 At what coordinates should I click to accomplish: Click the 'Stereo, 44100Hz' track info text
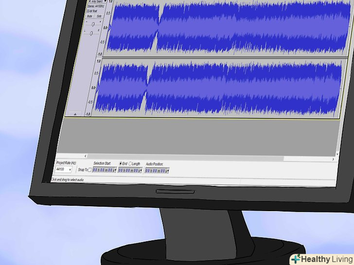point(95,6)
